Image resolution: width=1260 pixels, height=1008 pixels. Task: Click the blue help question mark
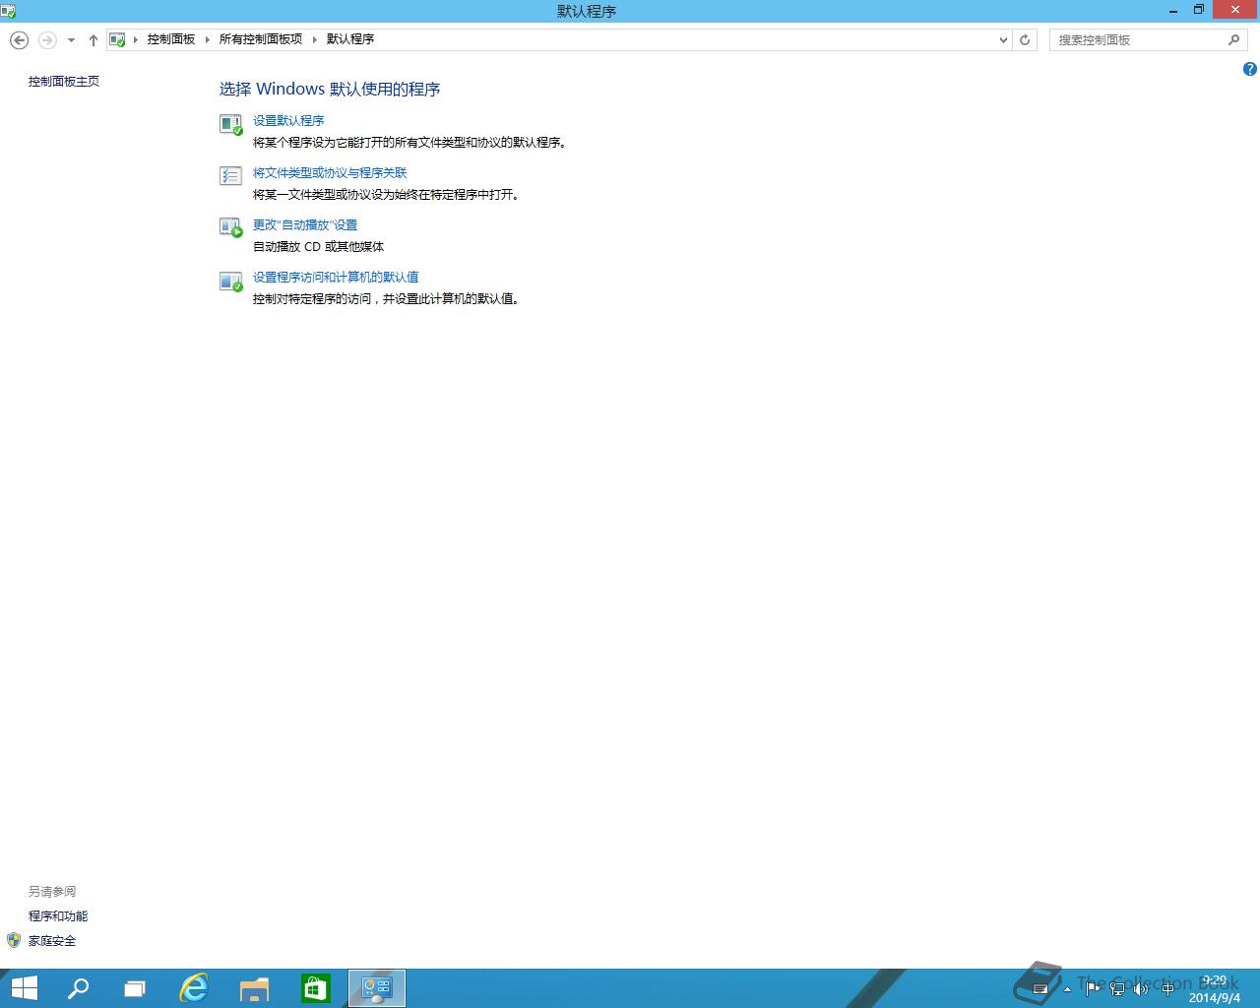tap(1249, 69)
